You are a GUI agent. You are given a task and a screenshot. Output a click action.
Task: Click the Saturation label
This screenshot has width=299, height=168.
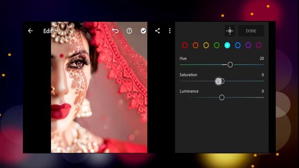coord(188,75)
